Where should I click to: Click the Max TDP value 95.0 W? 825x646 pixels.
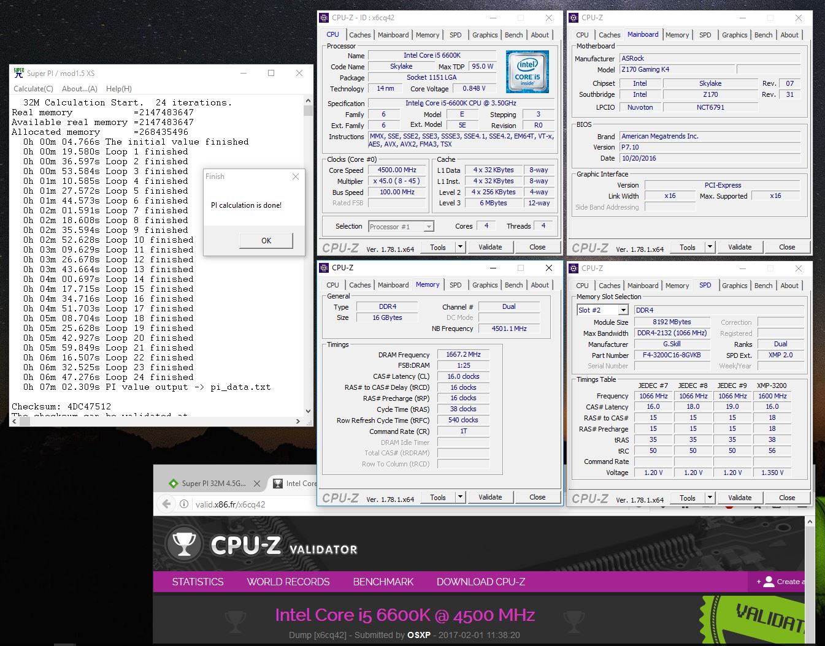(482, 66)
